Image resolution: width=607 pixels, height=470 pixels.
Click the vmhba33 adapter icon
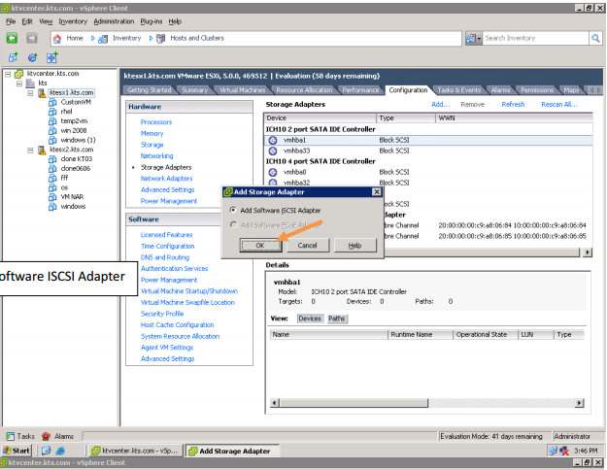273,151
